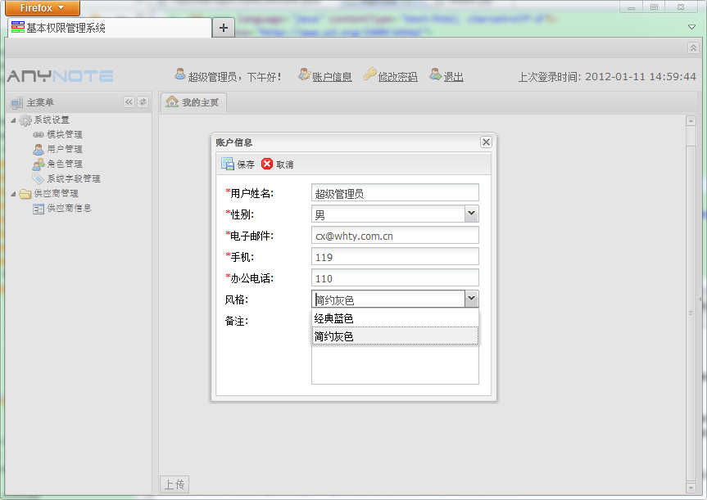Click the save disk icon

(x=227, y=164)
